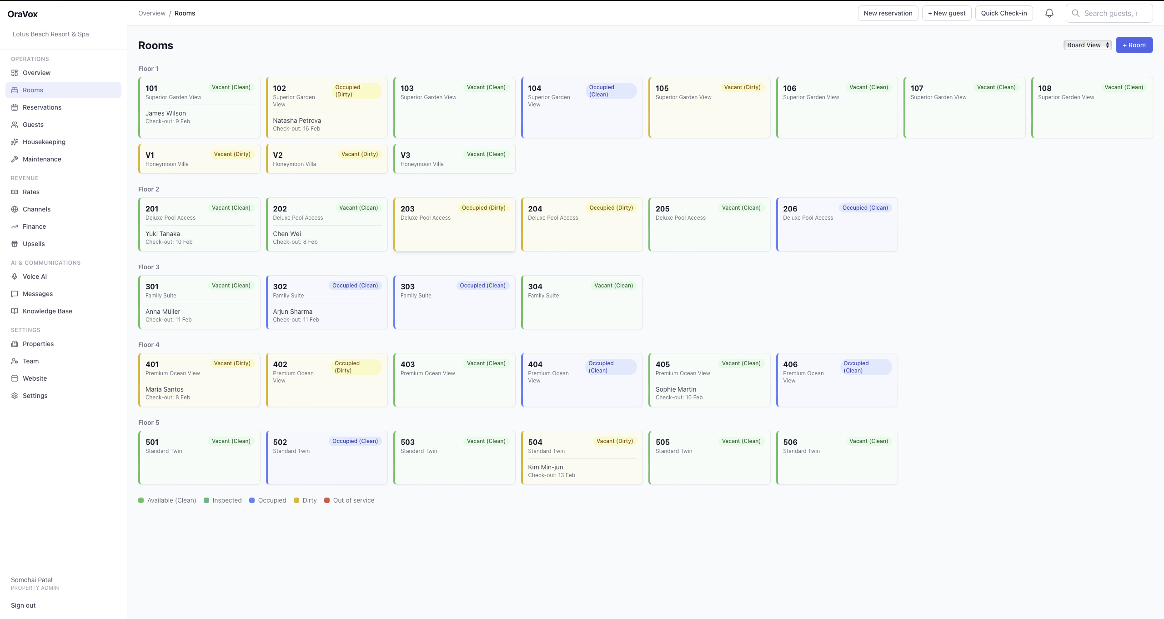Screen dimensions: 1164x619
Task: Select the Housekeeping icon in sidebar
Action: coord(14,141)
